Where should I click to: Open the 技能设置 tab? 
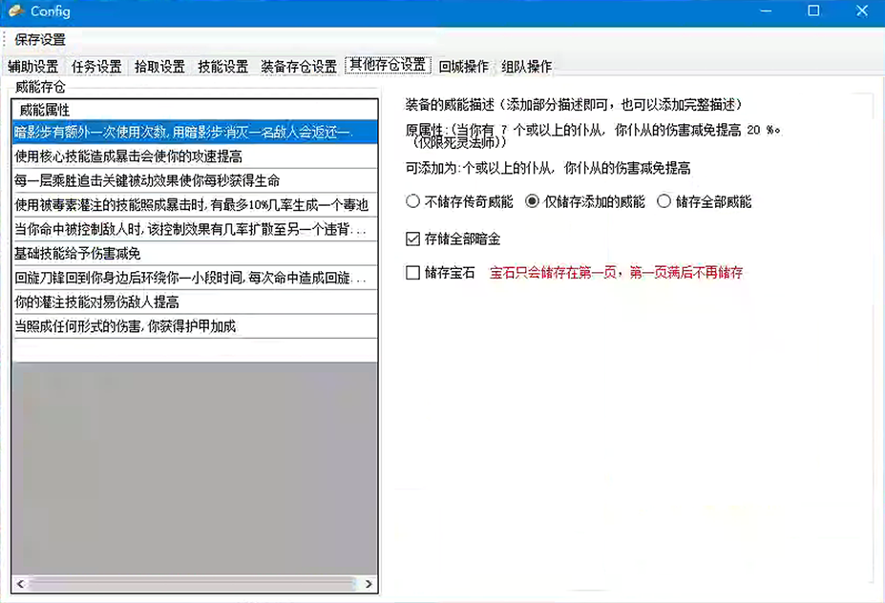click(222, 67)
